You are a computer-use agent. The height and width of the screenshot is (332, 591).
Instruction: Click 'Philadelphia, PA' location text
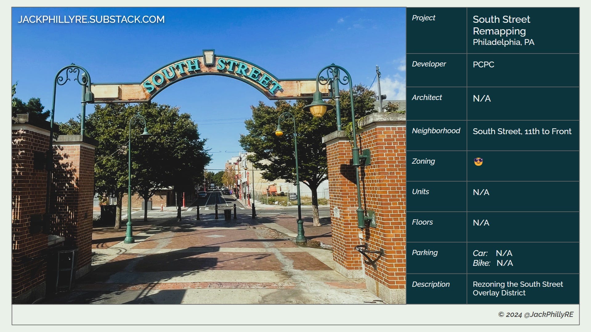[504, 42]
